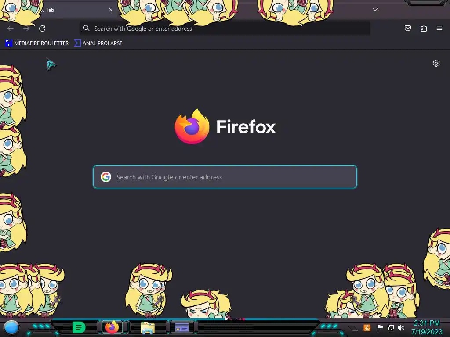
Task: Open the Firefox hamburger menu
Action: (439, 28)
